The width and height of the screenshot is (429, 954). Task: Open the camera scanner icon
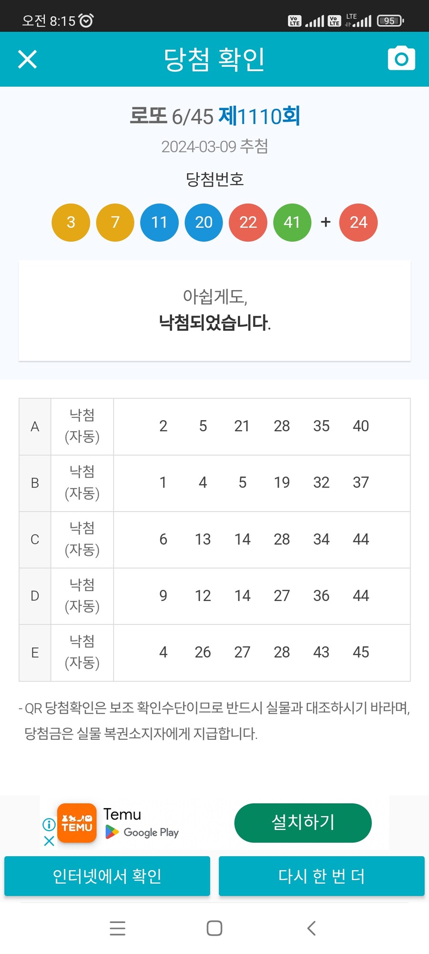401,58
